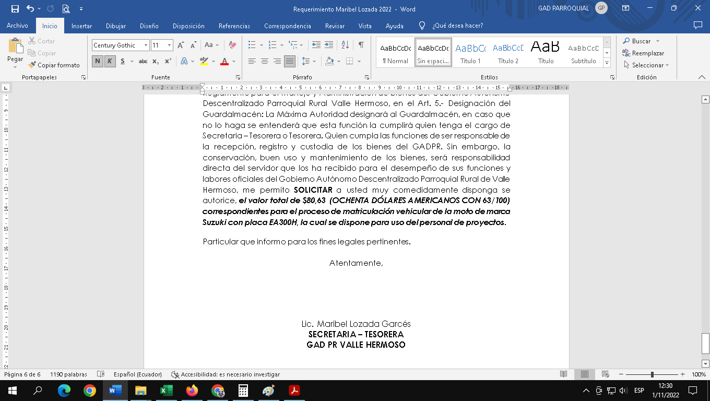Click the superscript icon

(x=168, y=61)
